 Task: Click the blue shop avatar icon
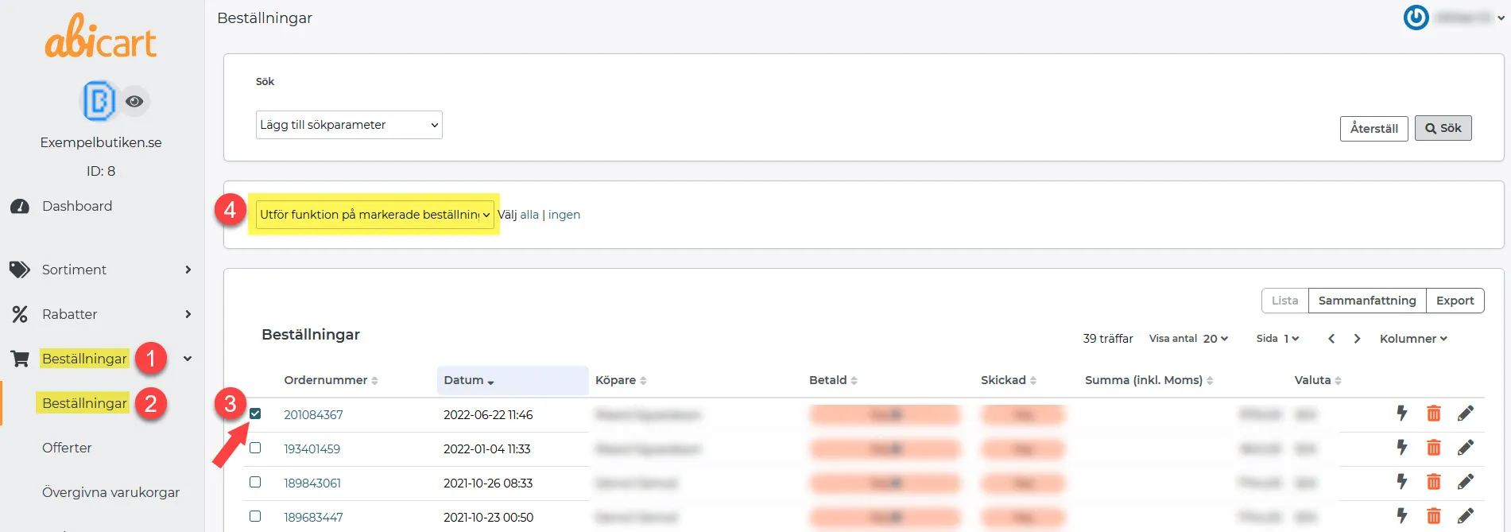[99, 101]
